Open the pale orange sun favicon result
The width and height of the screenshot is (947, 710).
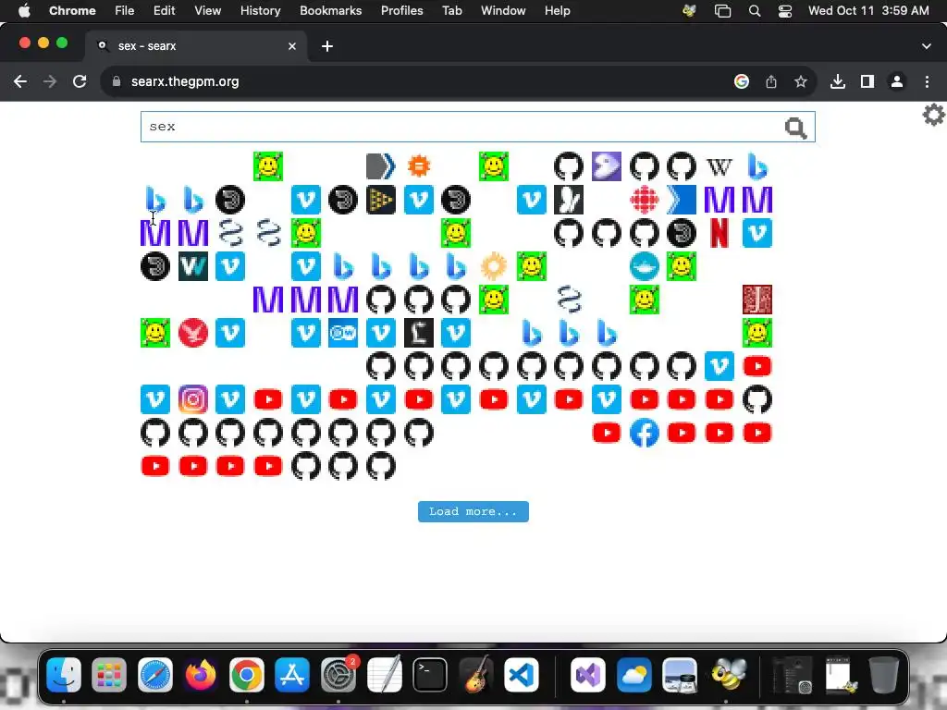tap(494, 266)
